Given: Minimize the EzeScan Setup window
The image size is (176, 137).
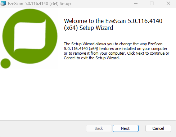Looking at the screenshot, I should coord(136,4).
